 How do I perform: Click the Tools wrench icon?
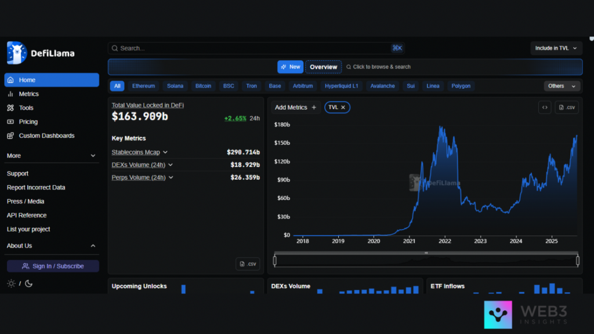click(x=10, y=108)
